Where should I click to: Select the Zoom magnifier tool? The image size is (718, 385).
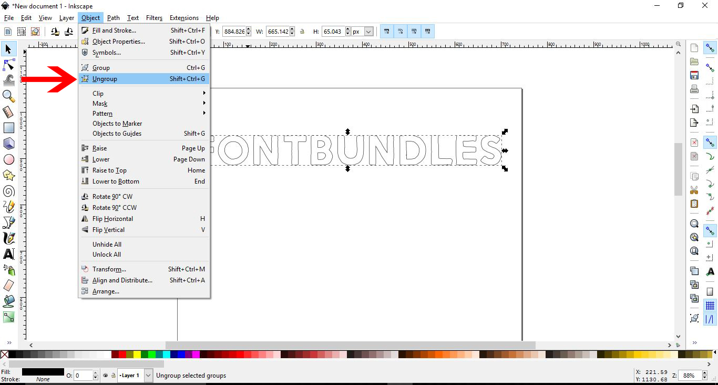pos(8,96)
